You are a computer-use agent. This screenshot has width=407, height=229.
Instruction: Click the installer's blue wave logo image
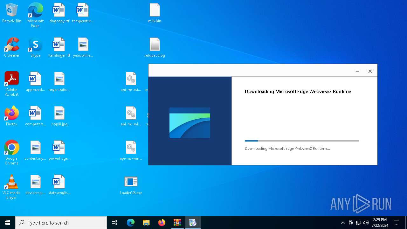point(190,123)
